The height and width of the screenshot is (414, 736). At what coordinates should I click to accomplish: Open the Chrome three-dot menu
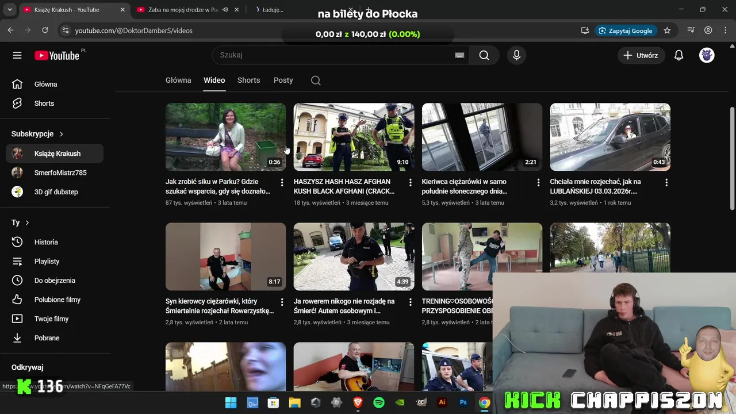click(724, 30)
